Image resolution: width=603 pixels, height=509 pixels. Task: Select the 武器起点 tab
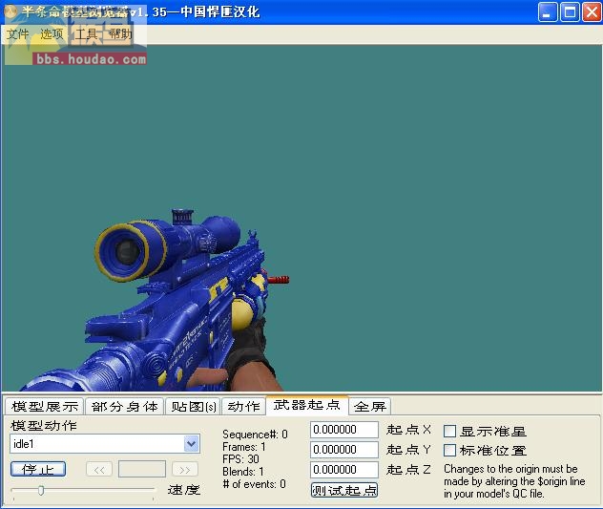(307, 405)
